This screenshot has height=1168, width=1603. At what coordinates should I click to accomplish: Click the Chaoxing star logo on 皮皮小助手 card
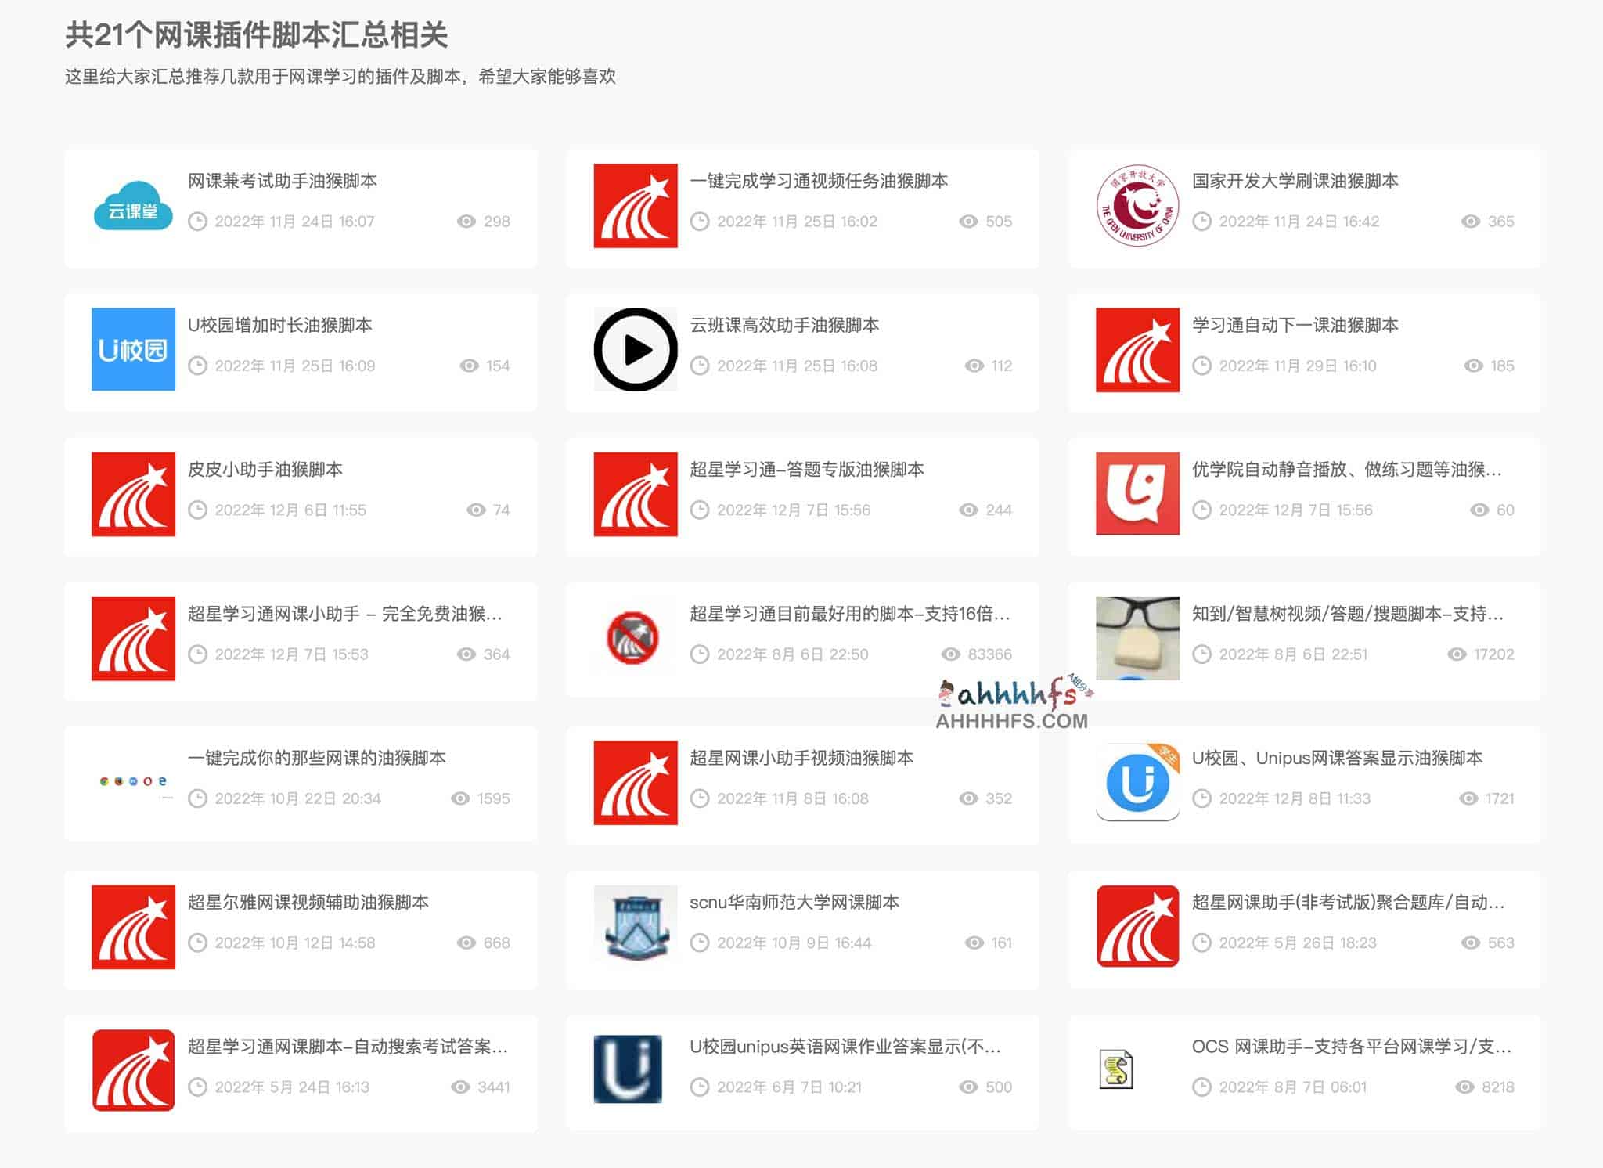coord(133,494)
